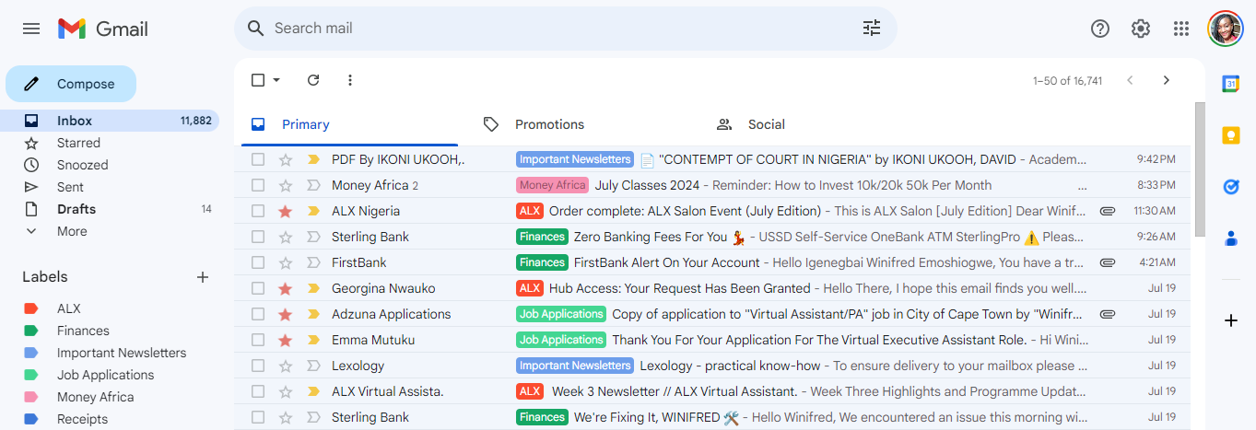Open the Receipts label
The image size is (1256, 430).
82,419
